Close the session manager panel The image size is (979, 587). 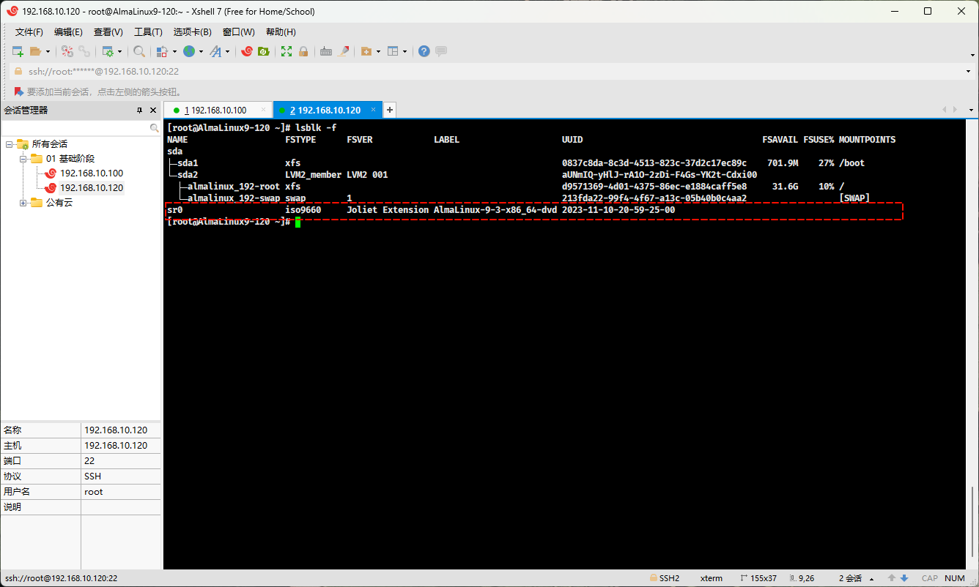tap(153, 111)
